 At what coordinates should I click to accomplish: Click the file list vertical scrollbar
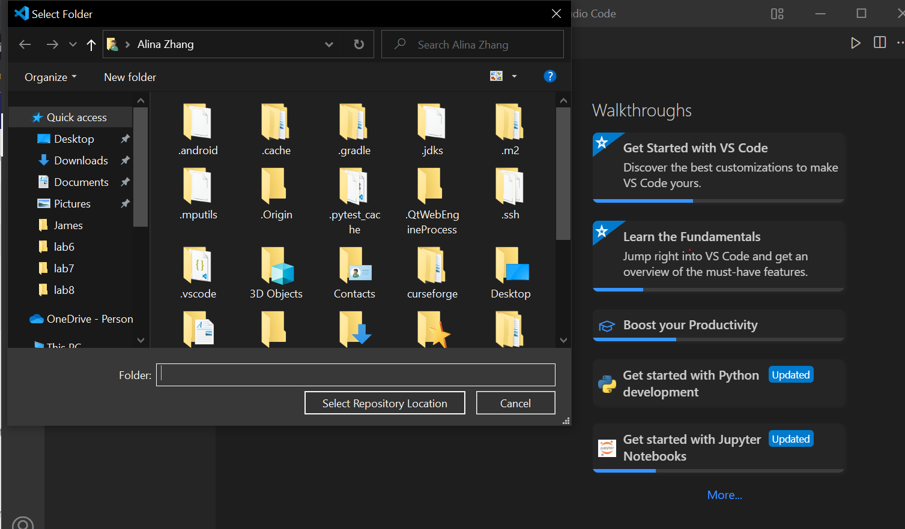(x=563, y=174)
